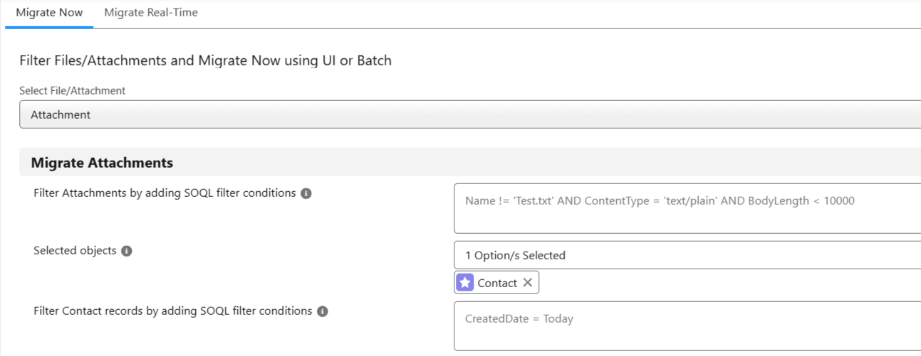Click the 'Selected objects' label text
This screenshot has height=356, width=921.
(75, 251)
